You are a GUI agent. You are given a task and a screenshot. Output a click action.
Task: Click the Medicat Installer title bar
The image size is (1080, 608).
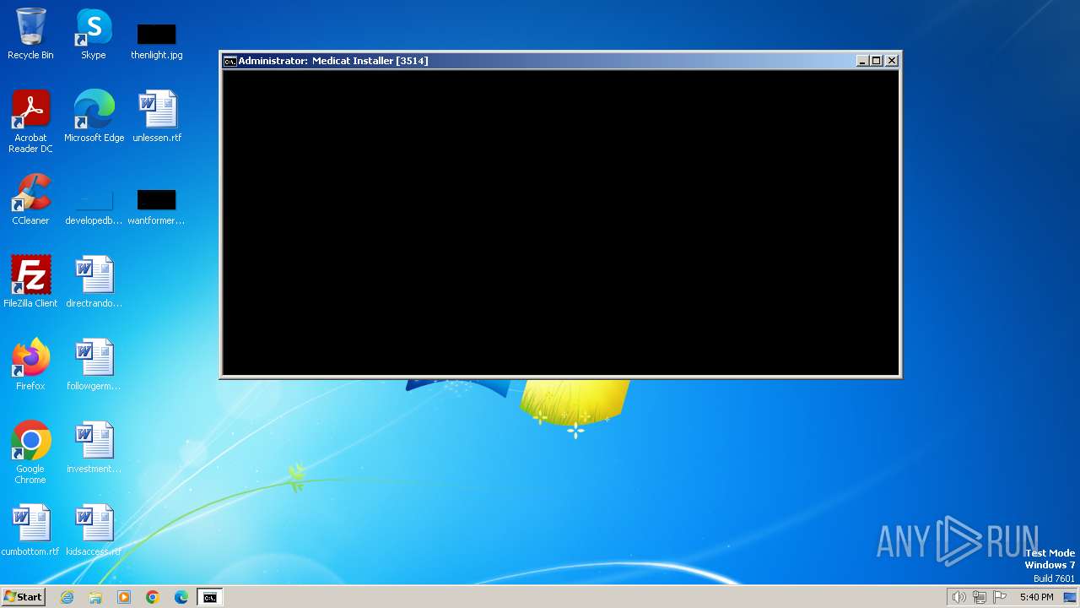coord(540,61)
